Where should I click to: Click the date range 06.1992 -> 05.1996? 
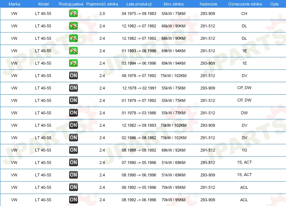pos(139,187)
